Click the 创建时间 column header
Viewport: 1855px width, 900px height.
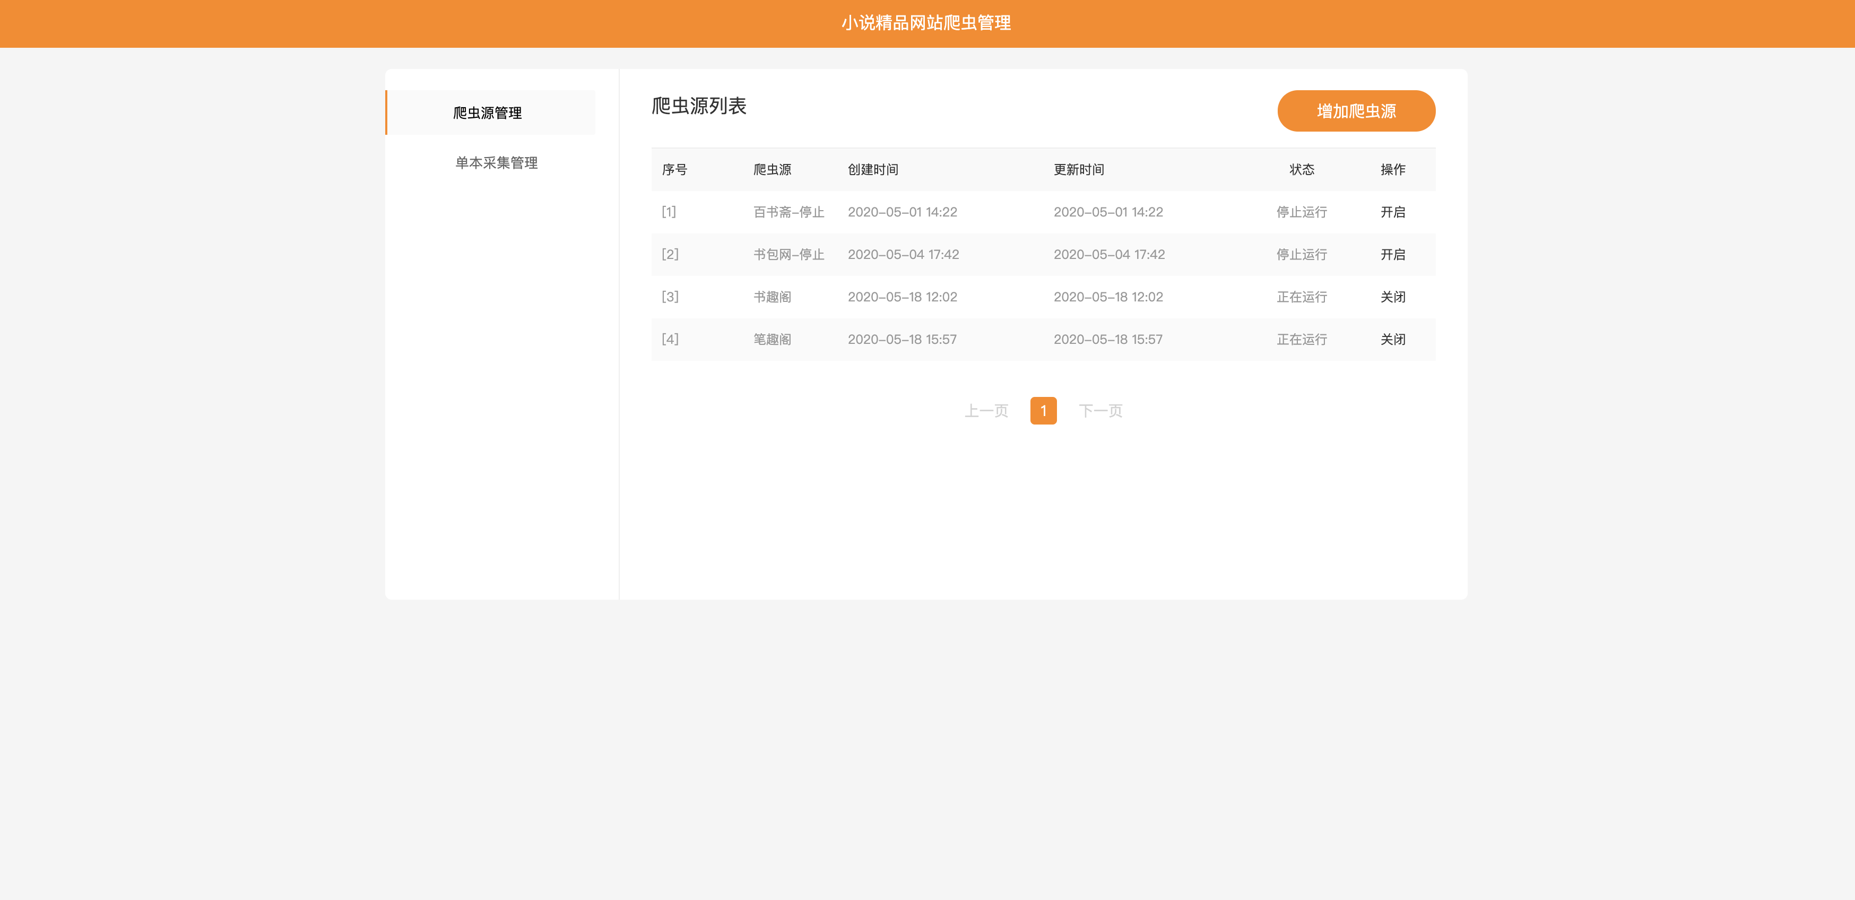tap(872, 169)
